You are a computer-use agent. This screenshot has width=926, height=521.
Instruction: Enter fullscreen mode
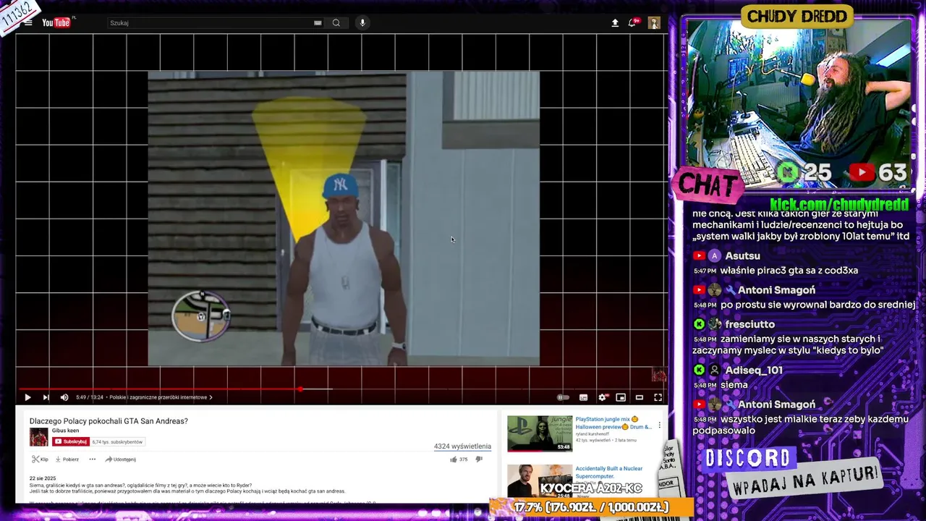pyautogui.click(x=658, y=397)
